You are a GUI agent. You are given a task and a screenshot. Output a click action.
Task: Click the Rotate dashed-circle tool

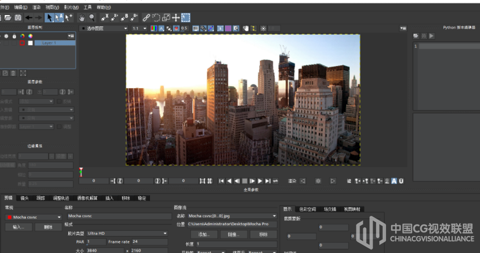[x=156, y=18]
